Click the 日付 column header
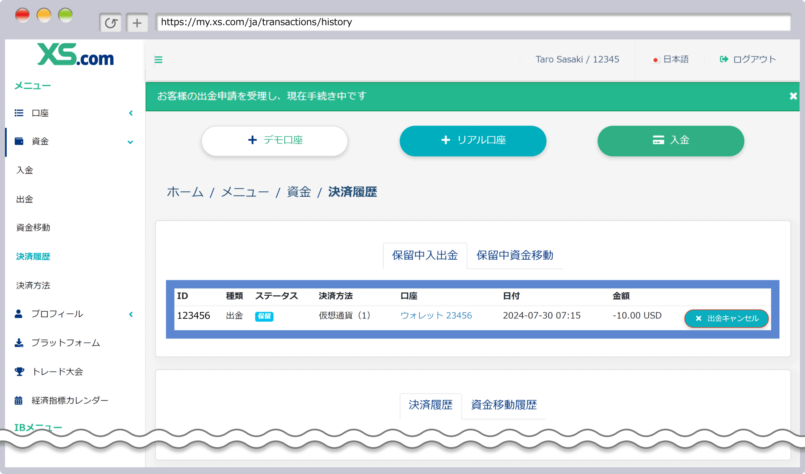 (x=511, y=296)
